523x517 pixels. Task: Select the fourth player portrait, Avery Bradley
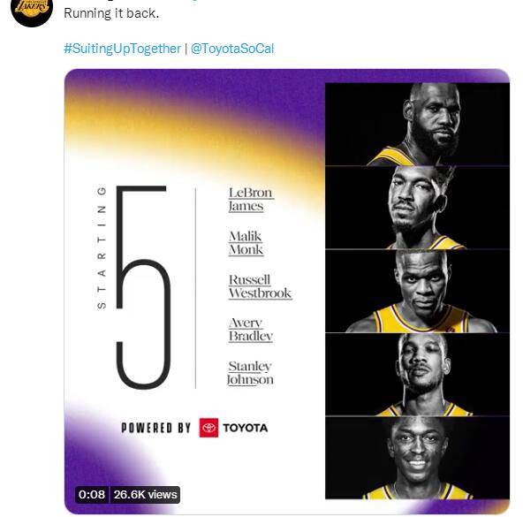tap(417, 374)
